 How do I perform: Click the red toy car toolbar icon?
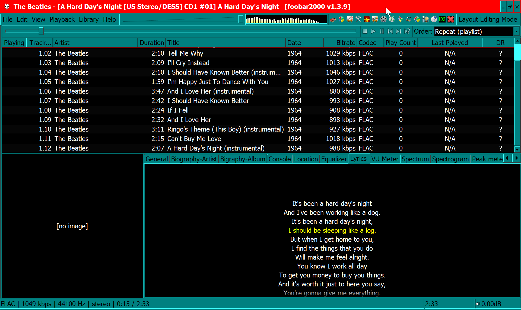pos(333,19)
